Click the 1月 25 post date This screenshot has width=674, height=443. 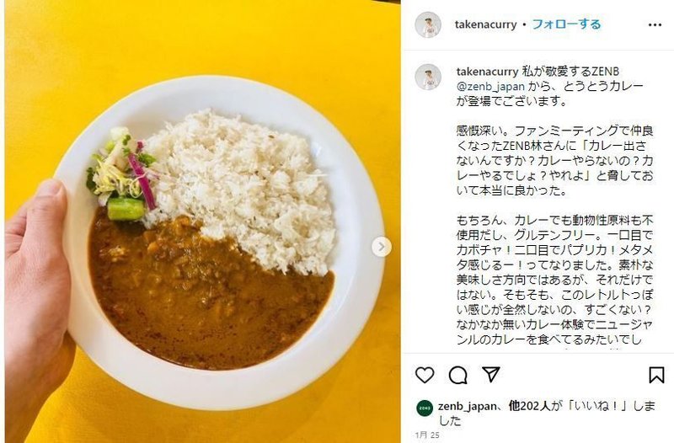pos(427,435)
